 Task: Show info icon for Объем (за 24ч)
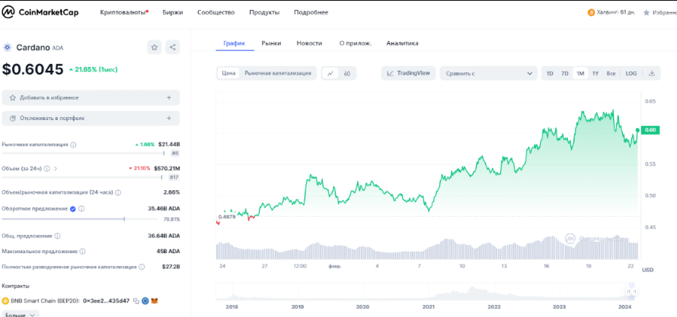[46, 169]
